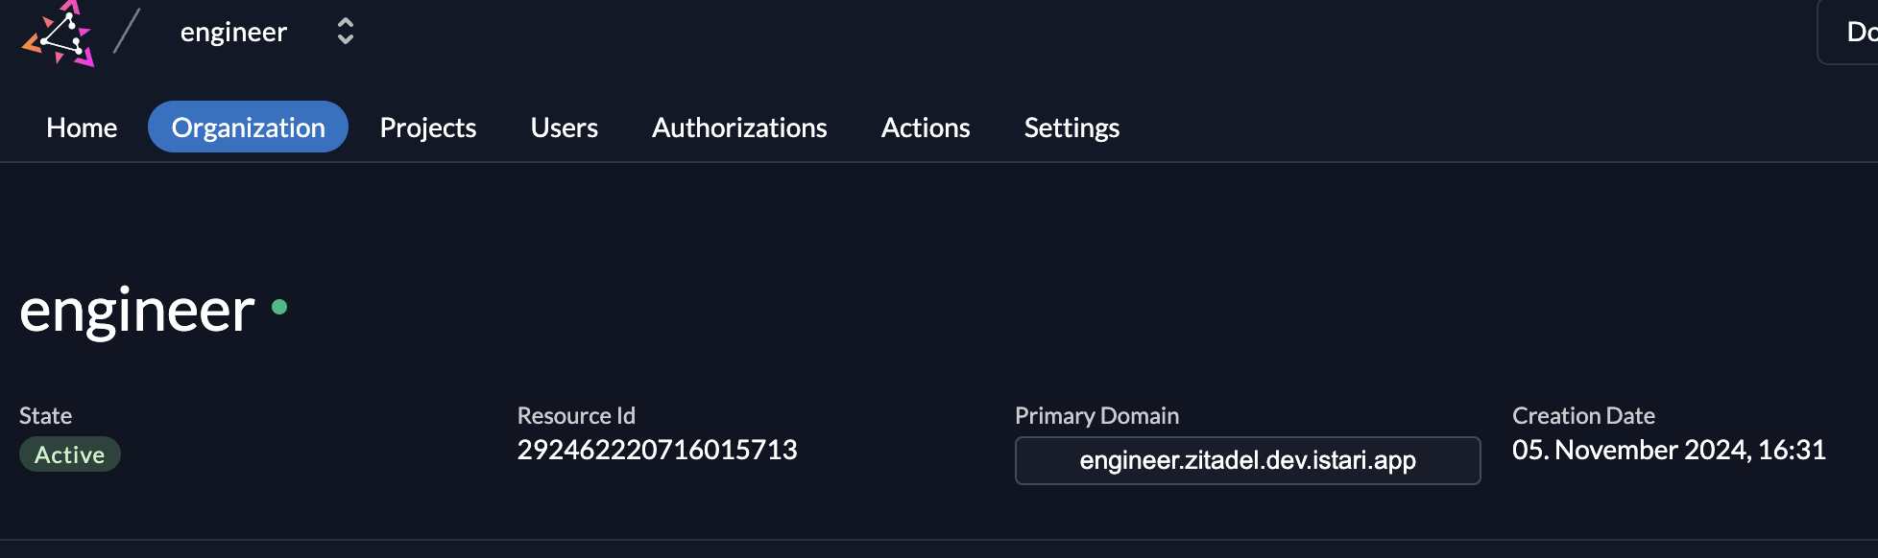Open the Users section

[565, 127]
